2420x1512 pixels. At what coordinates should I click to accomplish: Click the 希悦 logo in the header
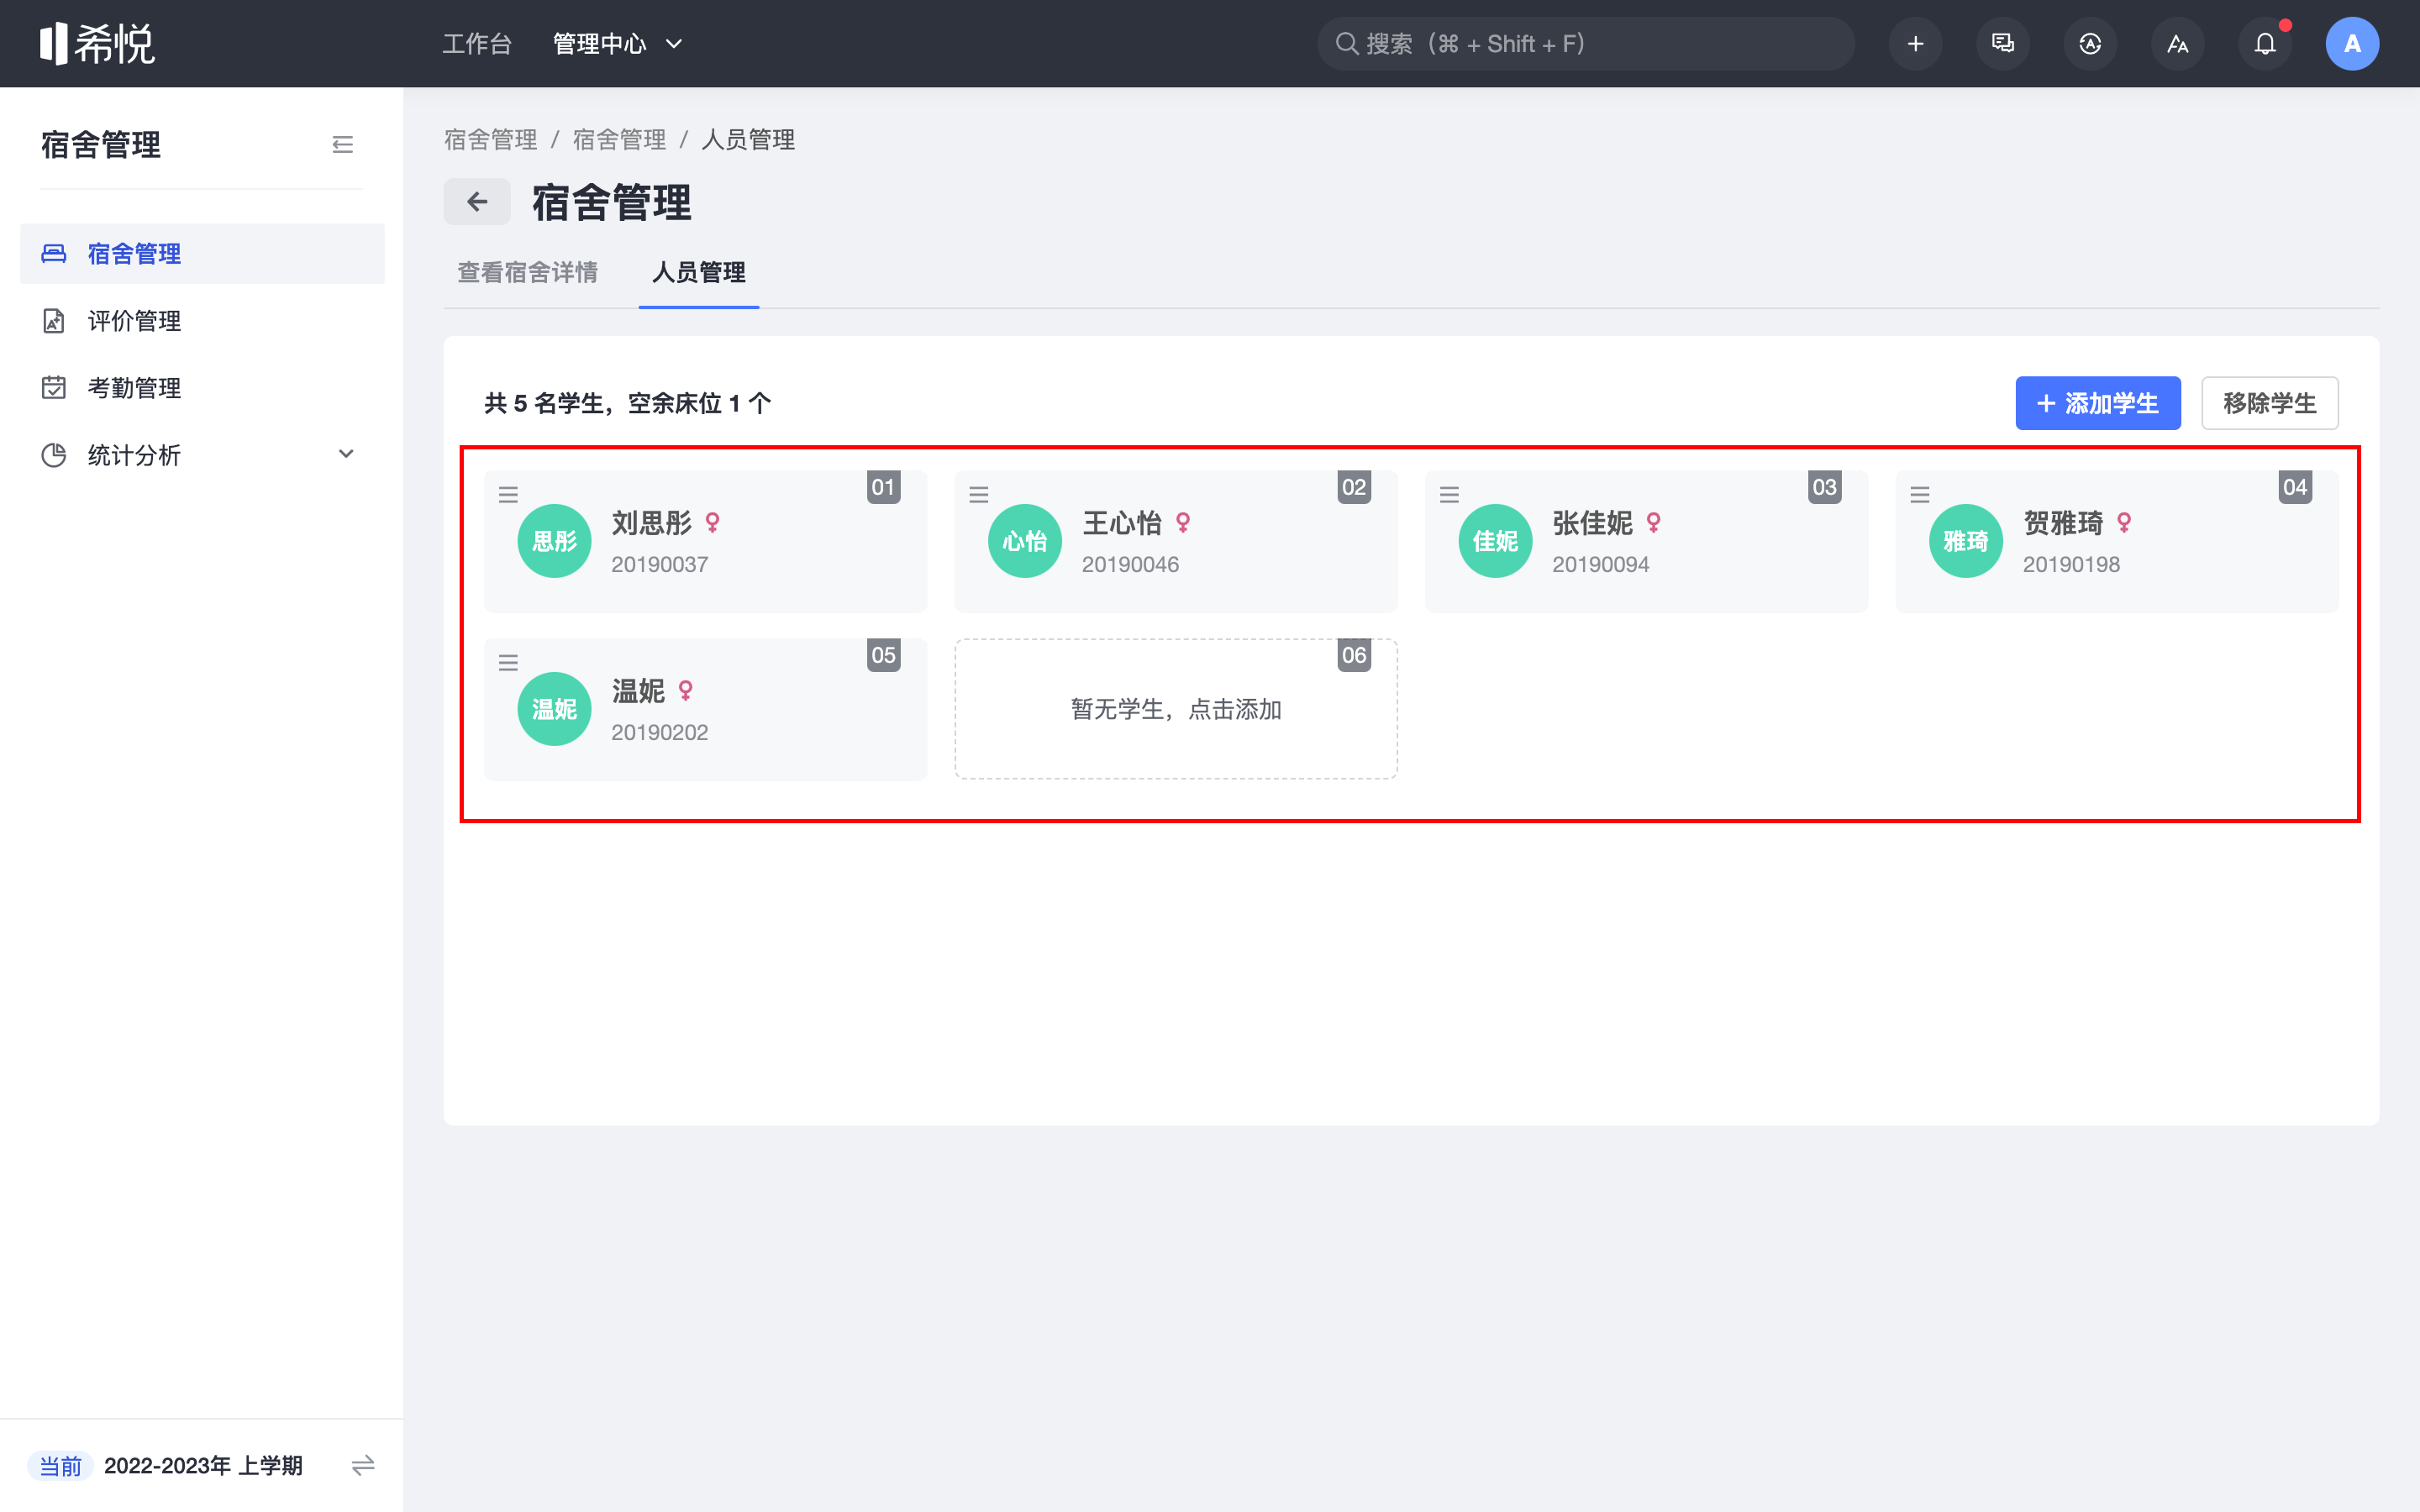click(97, 44)
